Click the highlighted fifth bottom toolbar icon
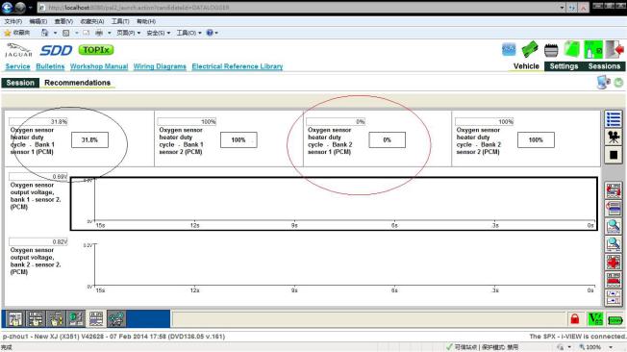Viewport: 627px width, 352px height. (x=96, y=318)
